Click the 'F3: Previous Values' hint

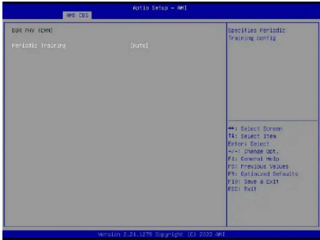click(x=258, y=166)
